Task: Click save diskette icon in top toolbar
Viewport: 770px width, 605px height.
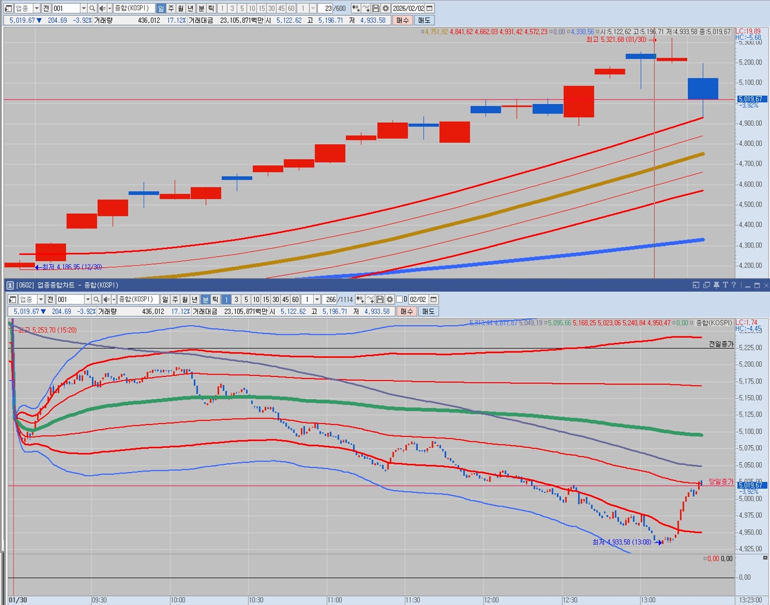Action: (x=376, y=8)
